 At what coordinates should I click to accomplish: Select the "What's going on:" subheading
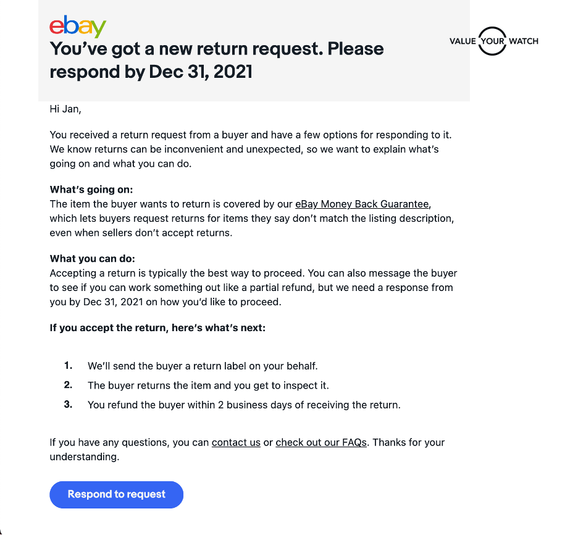(x=91, y=189)
